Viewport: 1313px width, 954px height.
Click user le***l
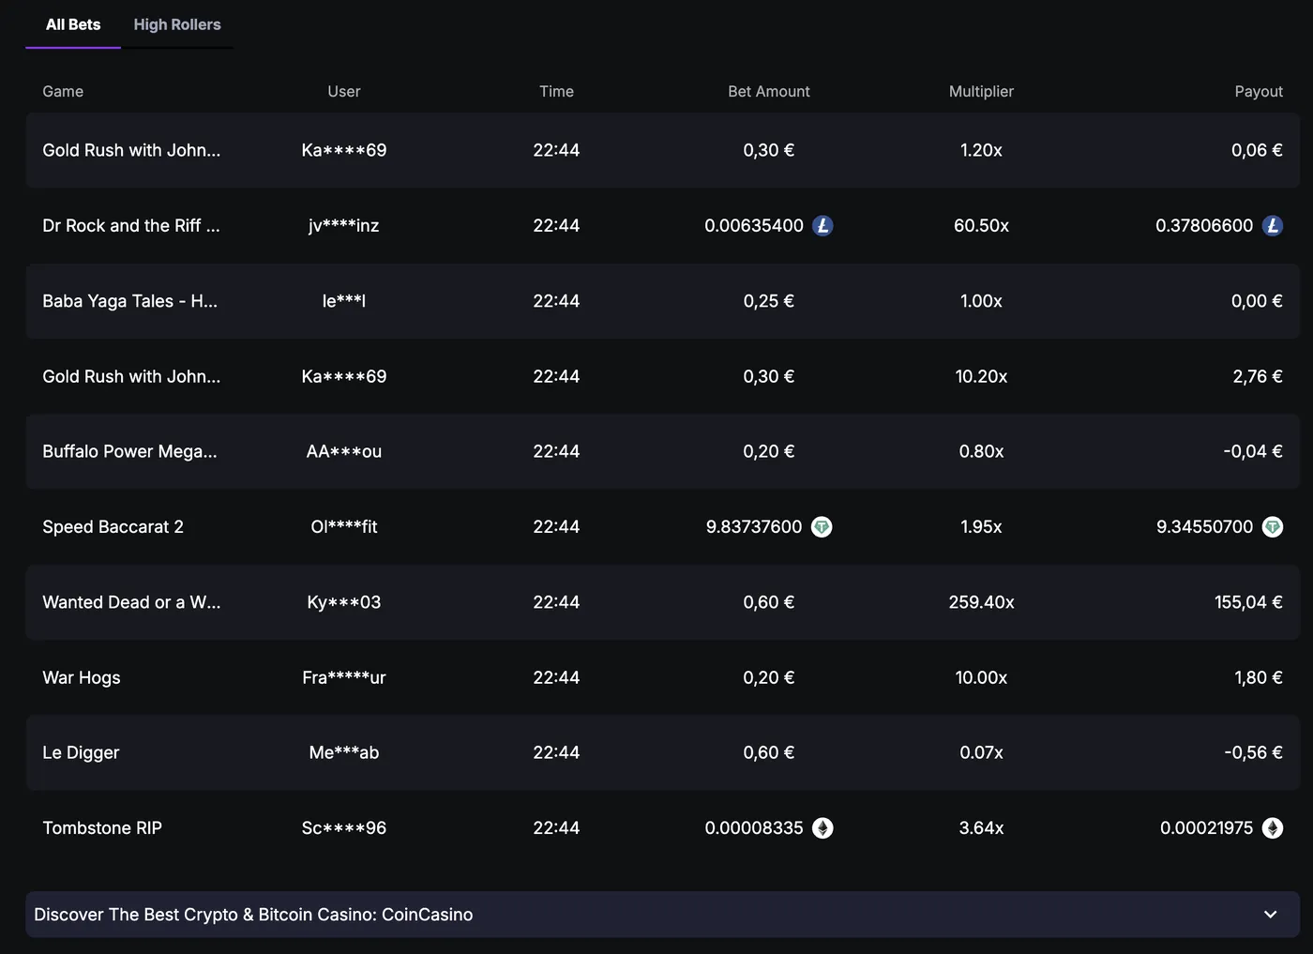point(344,301)
